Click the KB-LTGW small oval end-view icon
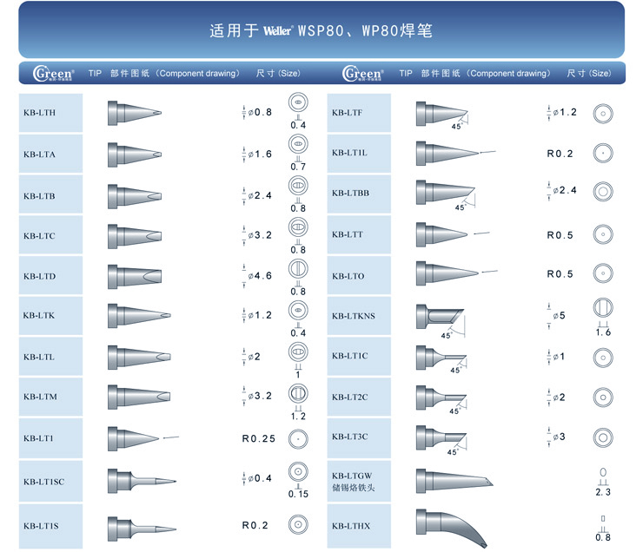The image size is (643, 552). [x=602, y=472]
